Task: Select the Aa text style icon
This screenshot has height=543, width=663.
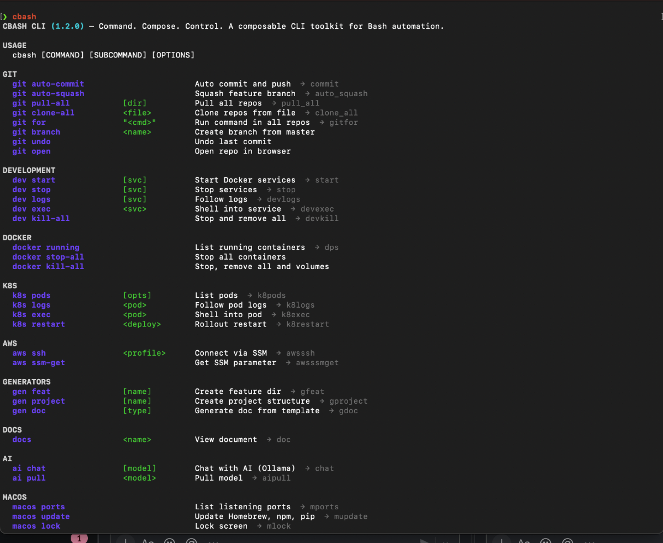Action: [x=148, y=541]
